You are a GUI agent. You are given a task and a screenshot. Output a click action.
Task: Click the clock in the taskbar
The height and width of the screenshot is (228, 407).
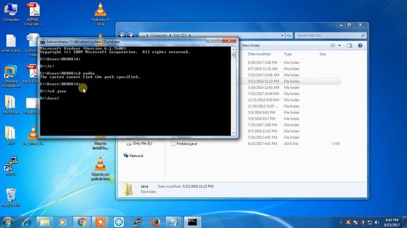[x=392, y=222]
